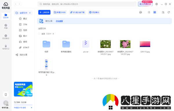The image size is (174, 111).
Task: Close the 夸克网盘 window
Action: click(x=170, y=4)
